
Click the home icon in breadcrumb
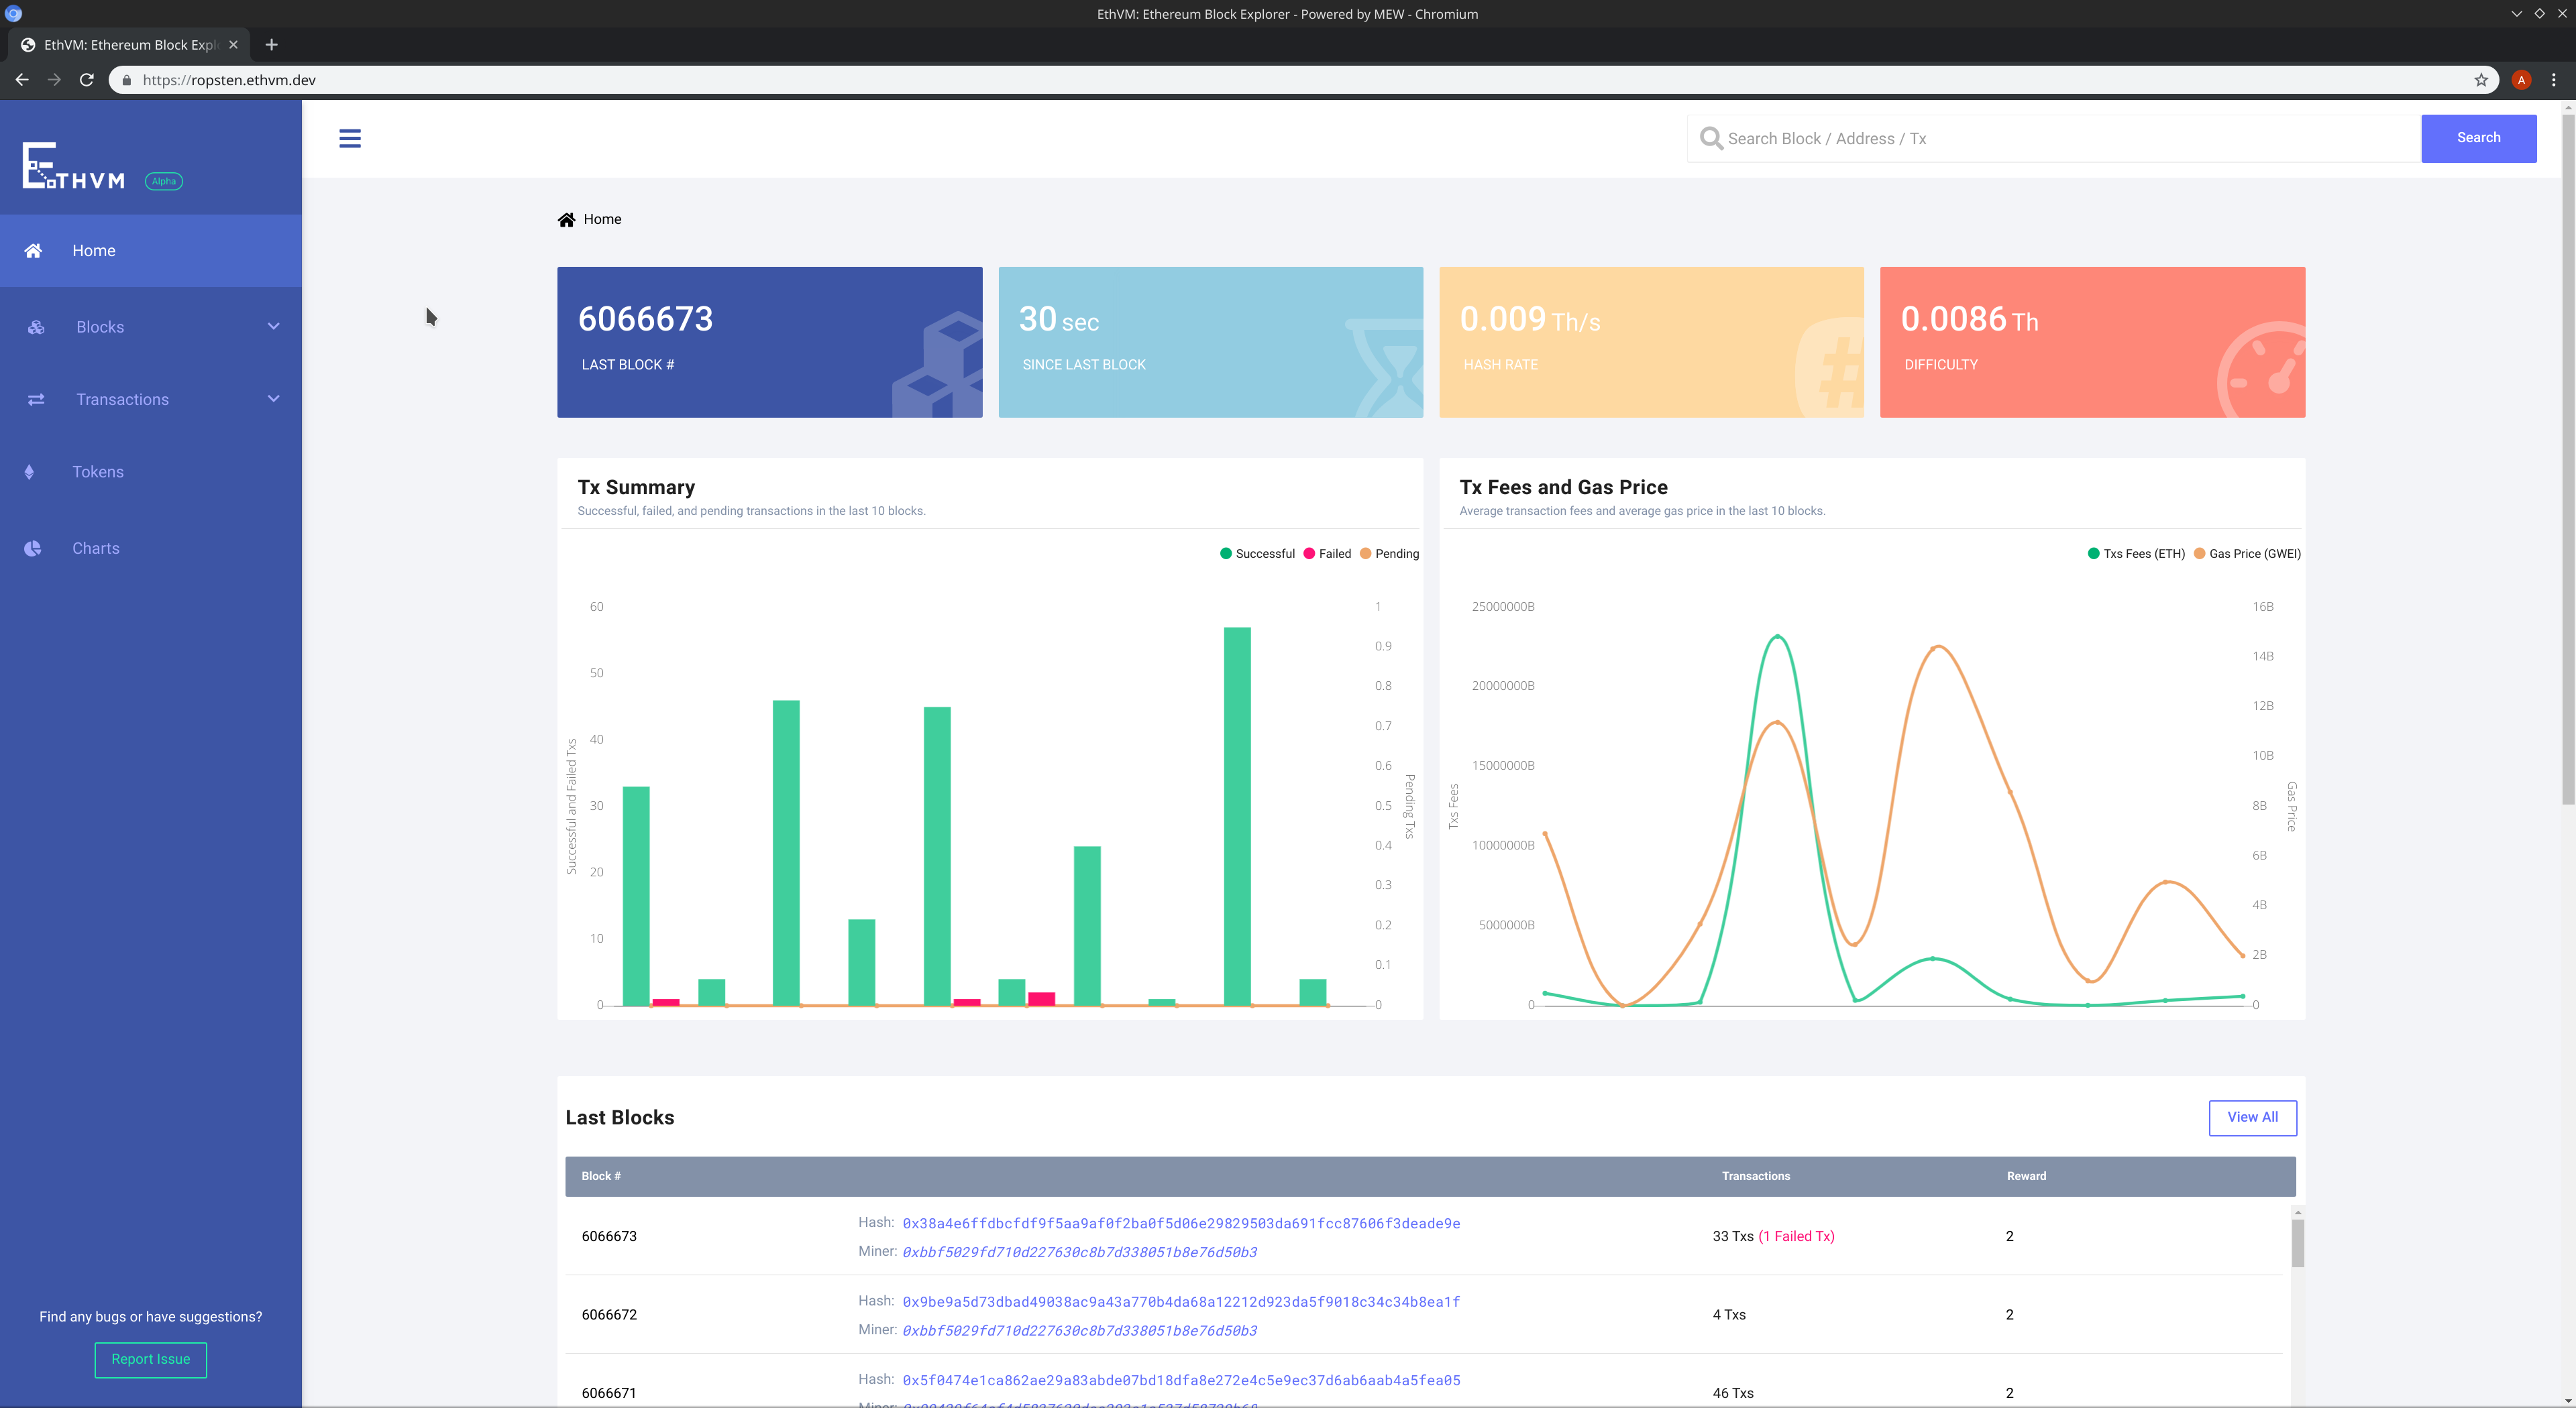click(x=566, y=220)
